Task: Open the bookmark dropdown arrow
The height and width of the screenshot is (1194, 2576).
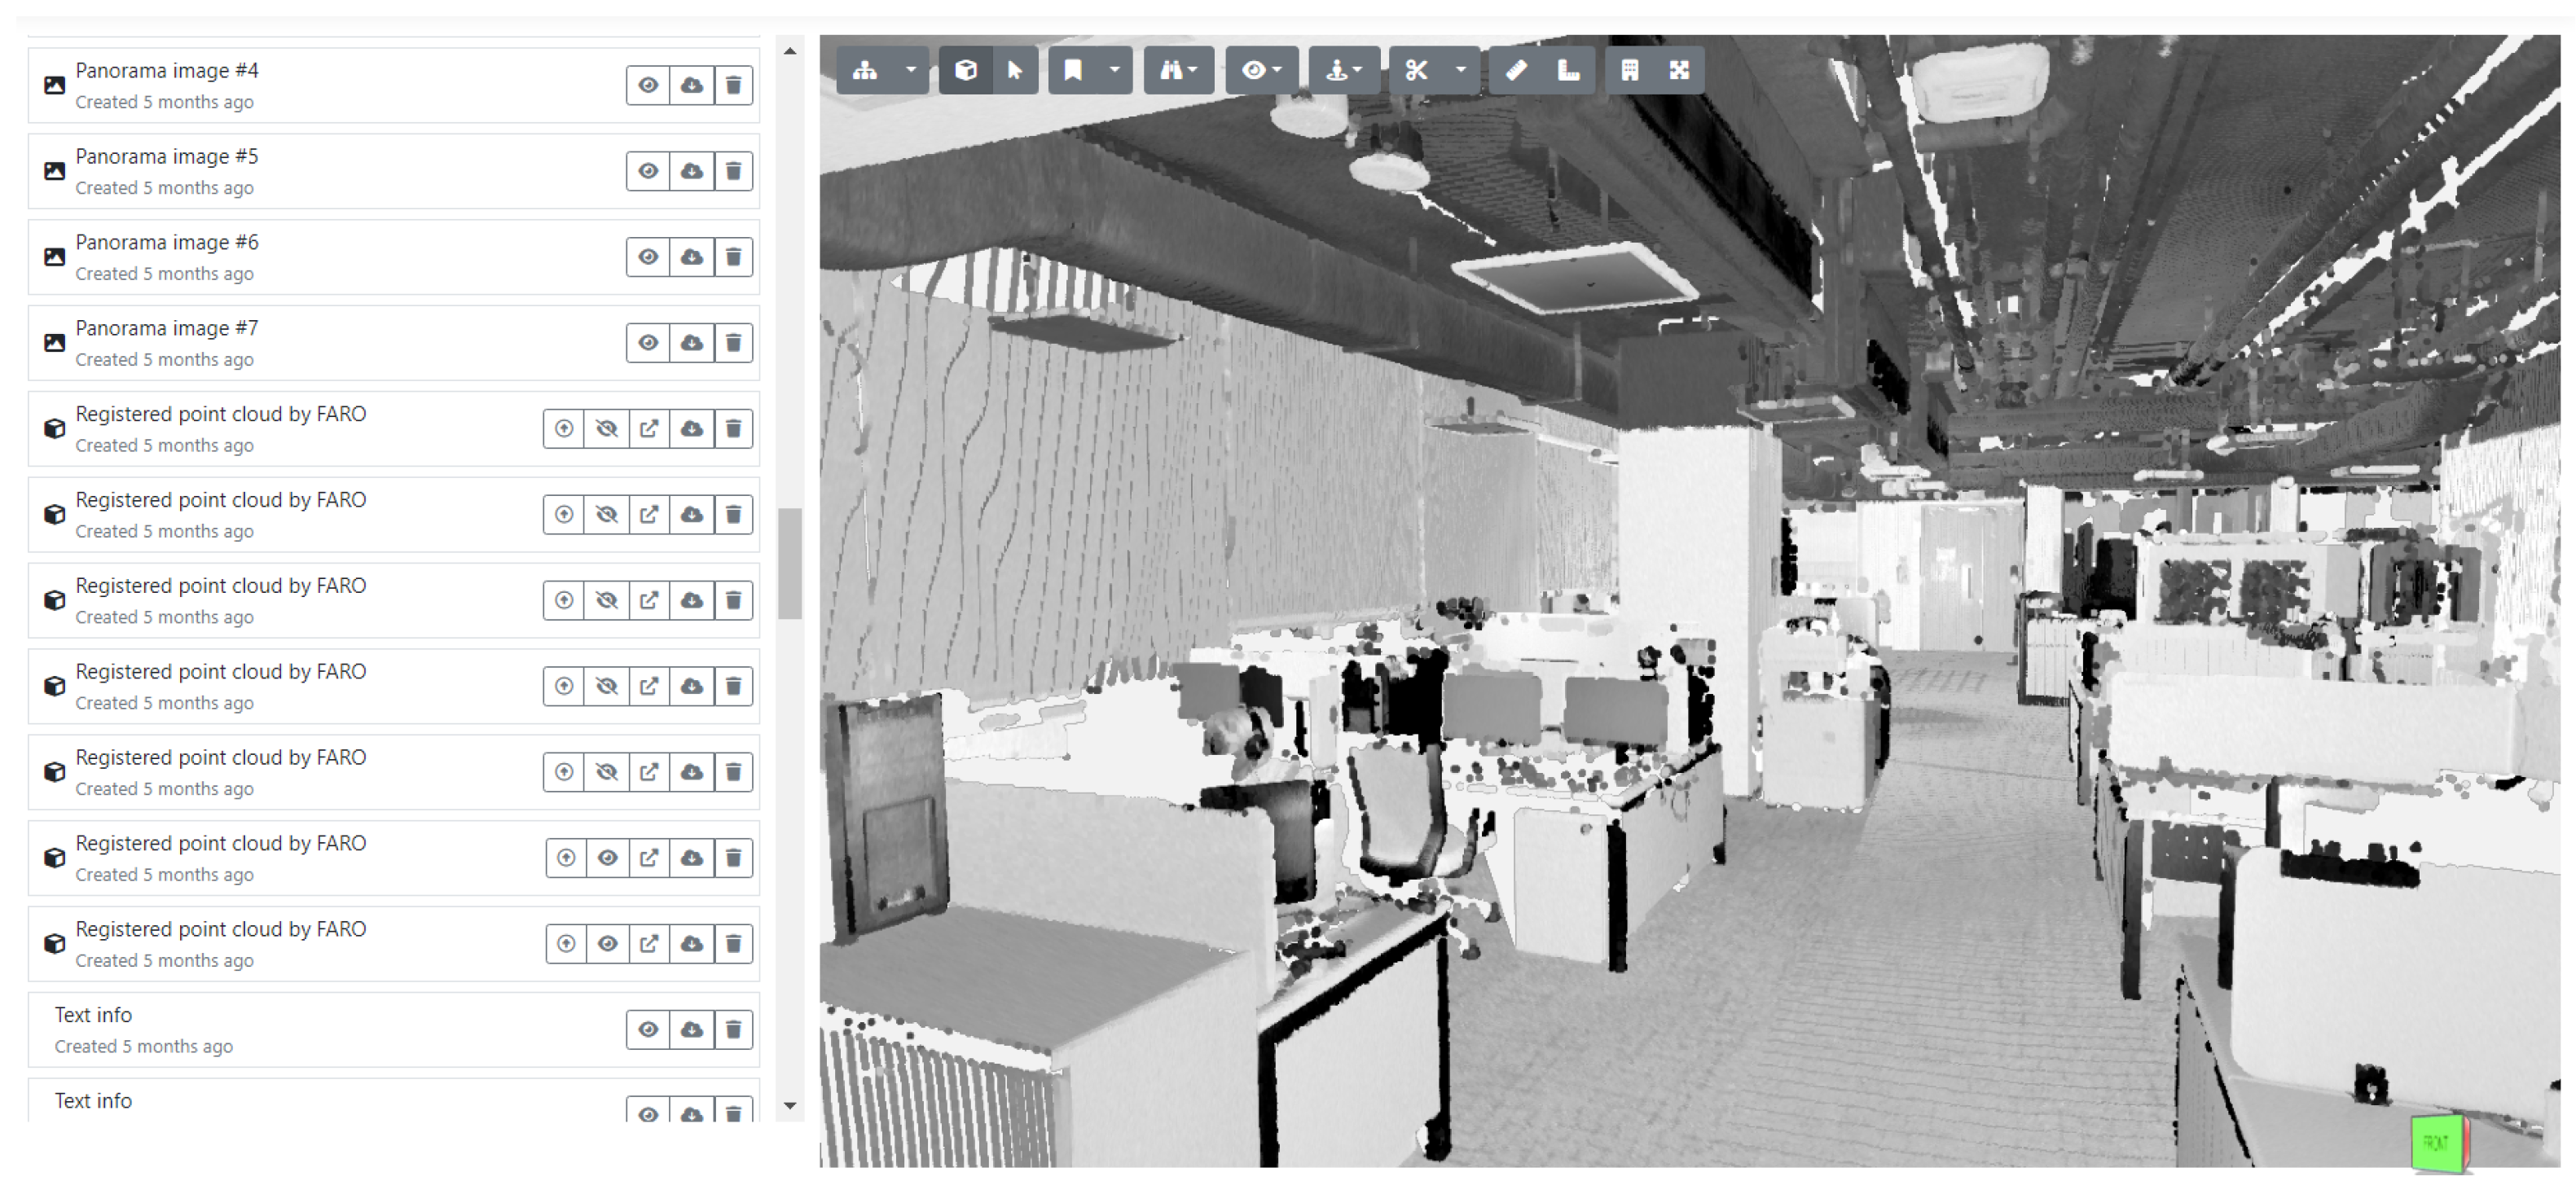Action: coord(1114,70)
